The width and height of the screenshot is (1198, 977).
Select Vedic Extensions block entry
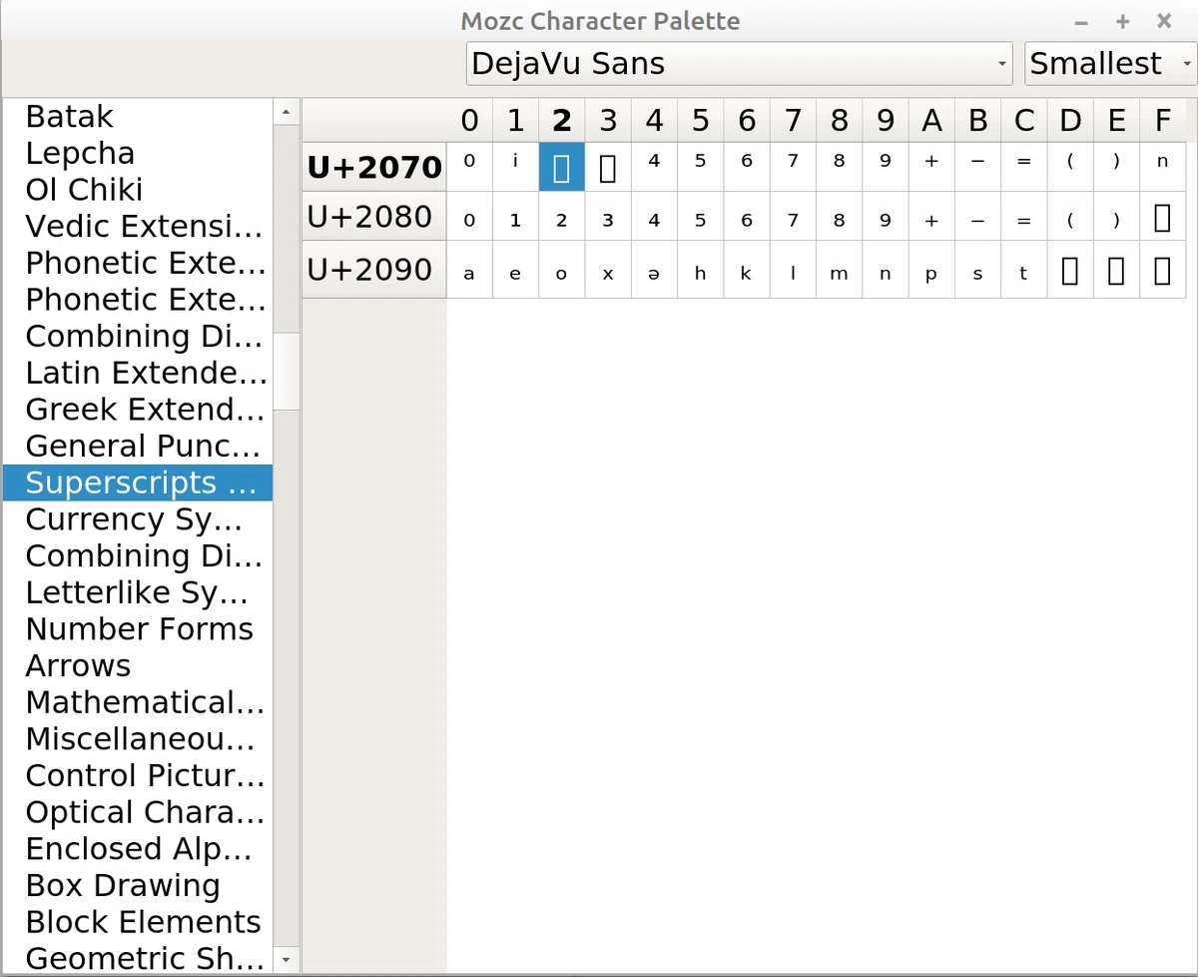(x=138, y=227)
